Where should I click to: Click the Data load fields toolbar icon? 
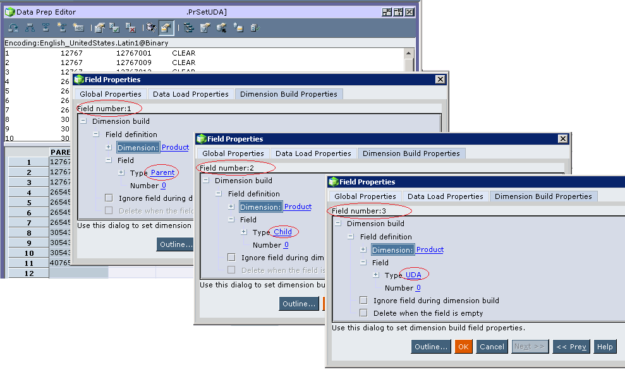coord(151,28)
